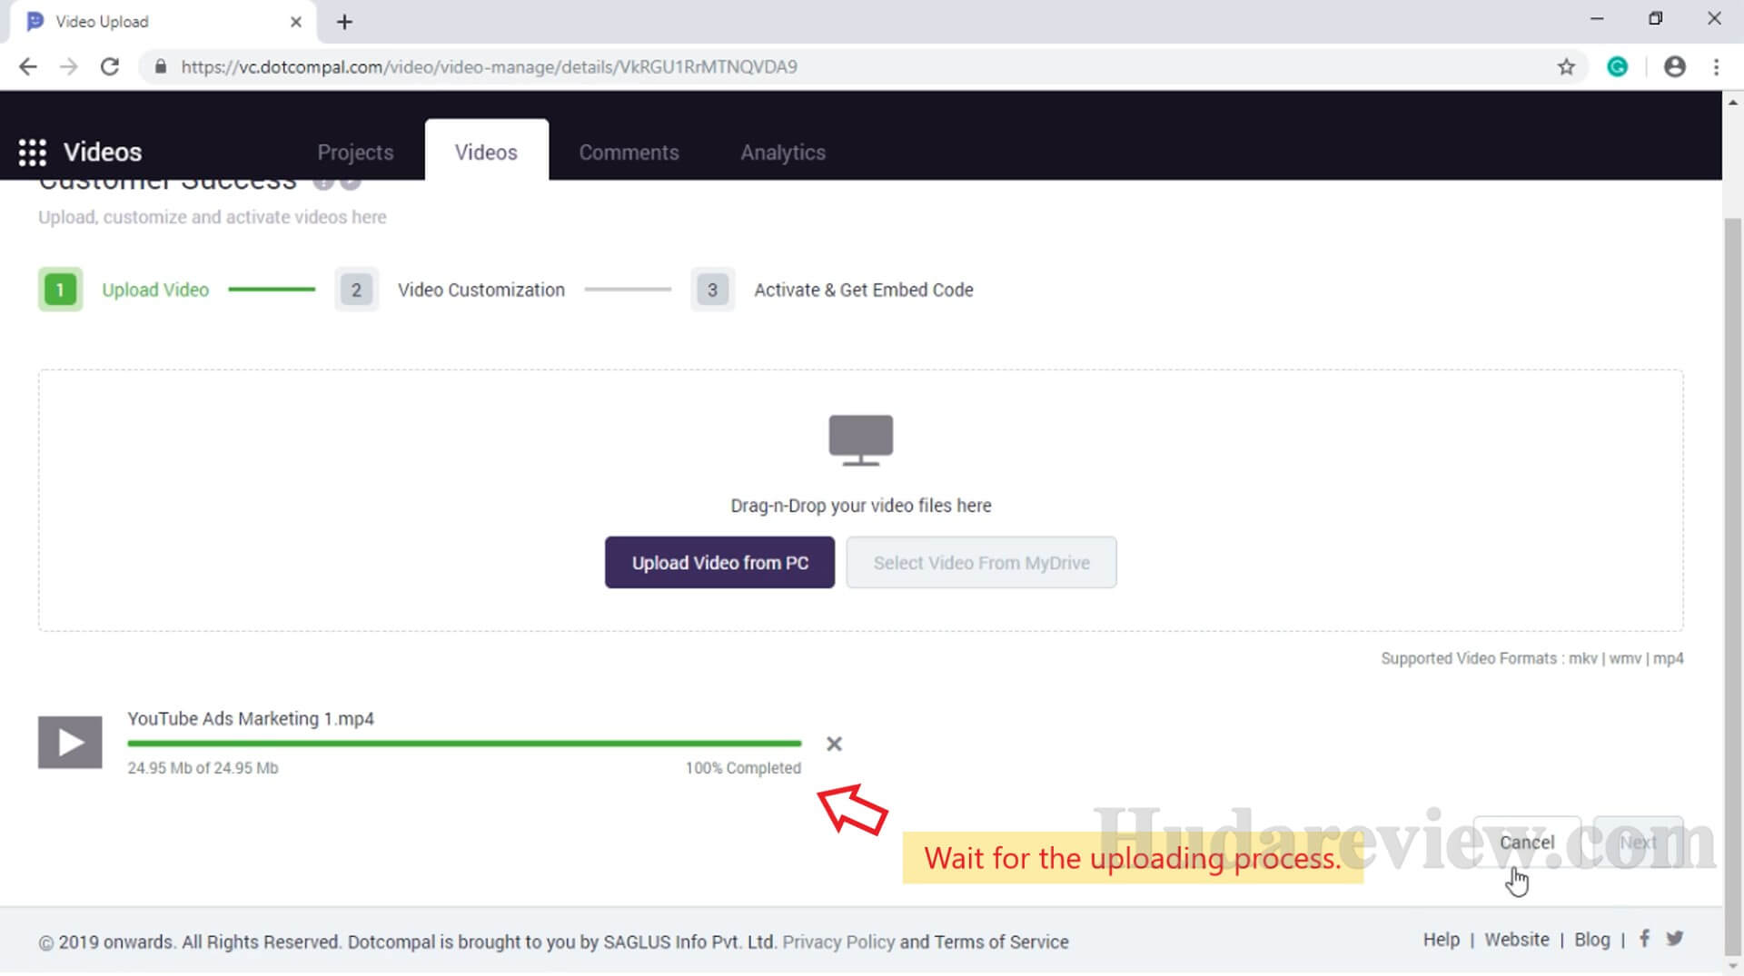Click the 100% Completed status text
1744x976 pixels.
(x=743, y=768)
